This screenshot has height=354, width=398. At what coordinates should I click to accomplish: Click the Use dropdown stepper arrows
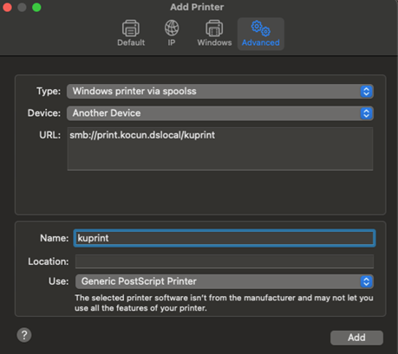pos(366,281)
